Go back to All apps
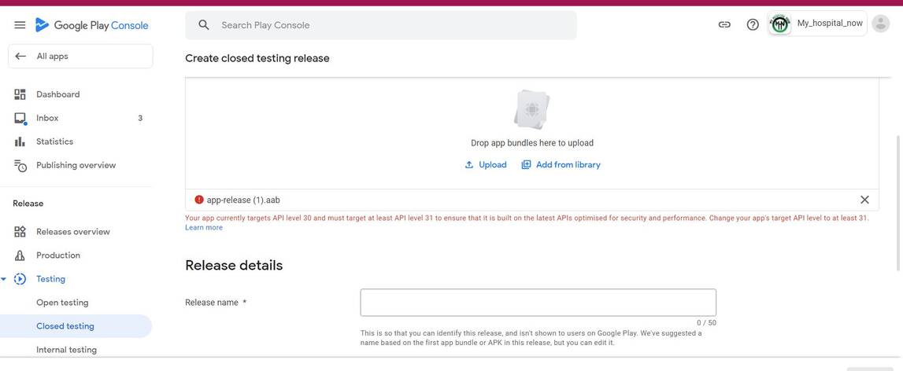The height and width of the screenshot is (371, 903). click(x=80, y=57)
